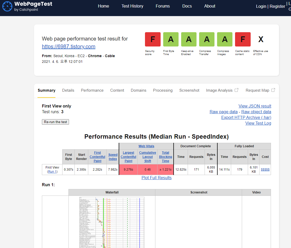Download Raw object data
291x248 pixels.
tap(256, 112)
